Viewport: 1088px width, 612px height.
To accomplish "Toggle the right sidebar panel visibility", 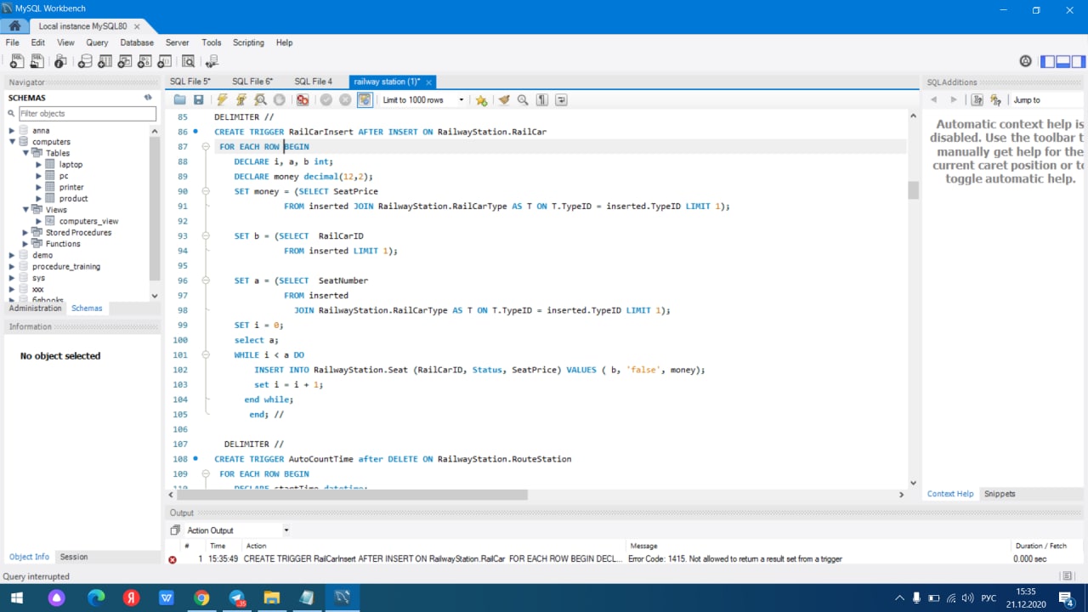I will point(1079,61).
